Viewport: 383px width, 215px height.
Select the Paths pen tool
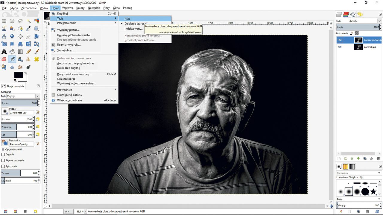coord(20,29)
